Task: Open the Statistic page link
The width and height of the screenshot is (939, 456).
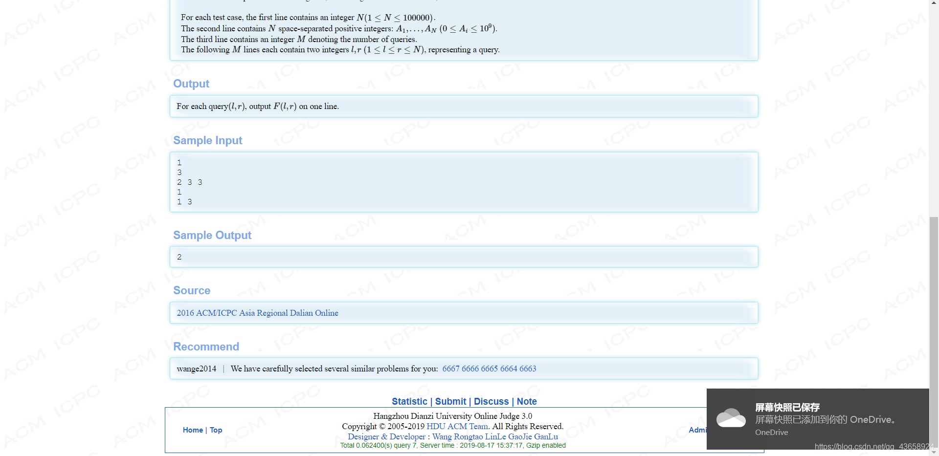Action: [409, 401]
